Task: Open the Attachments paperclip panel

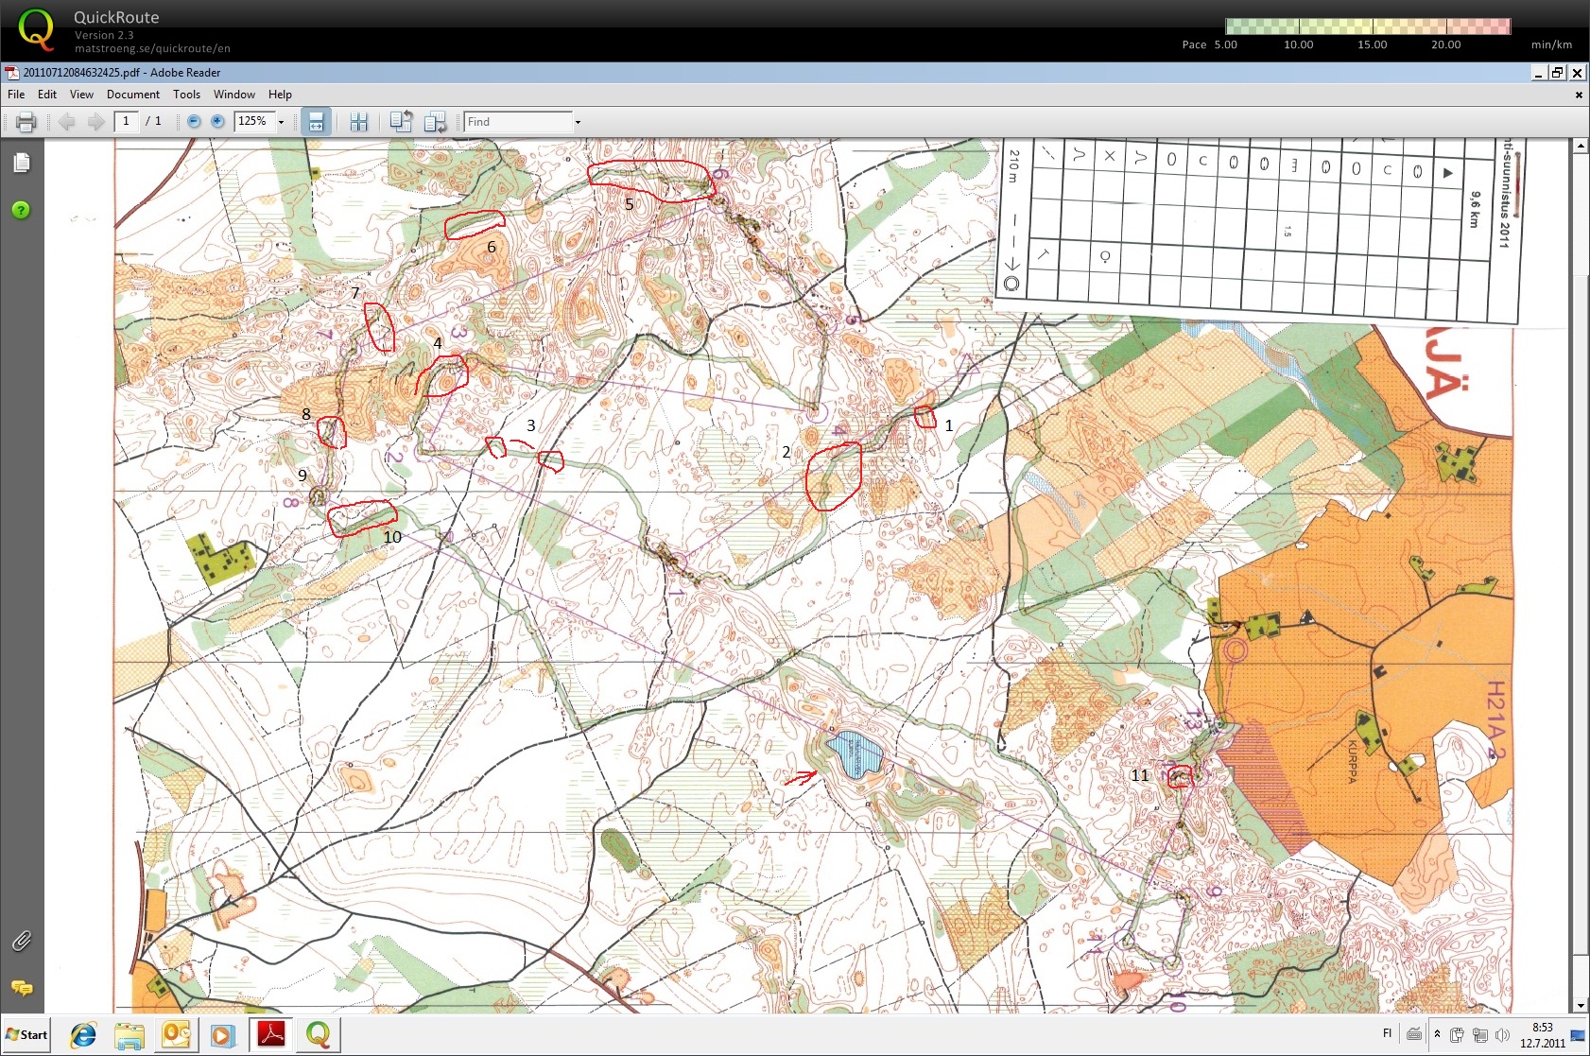Action: point(22,941)
